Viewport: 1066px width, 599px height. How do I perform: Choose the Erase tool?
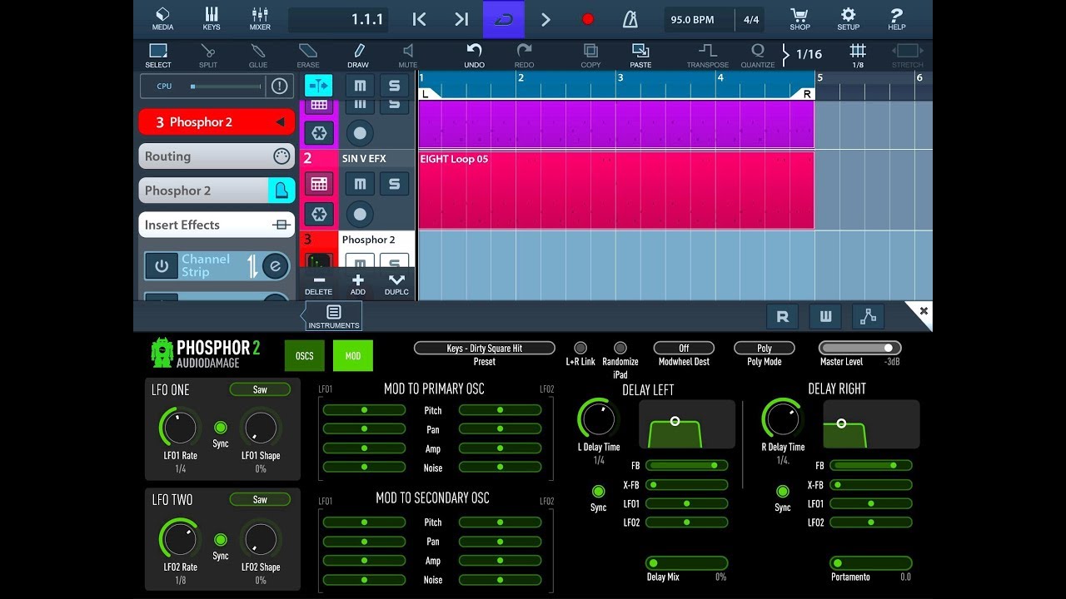click(x=308, y=56)
